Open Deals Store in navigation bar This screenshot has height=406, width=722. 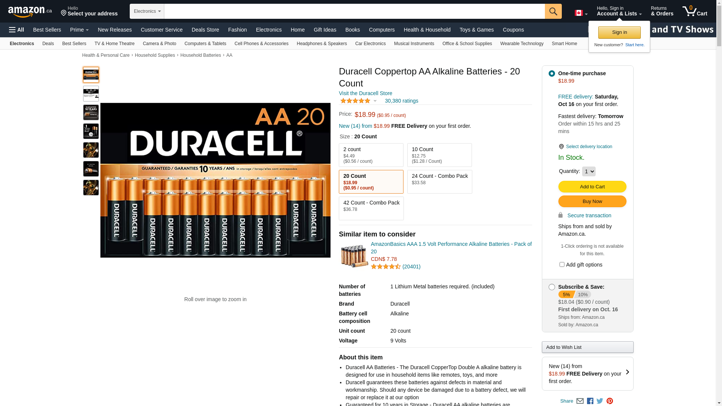205,30
